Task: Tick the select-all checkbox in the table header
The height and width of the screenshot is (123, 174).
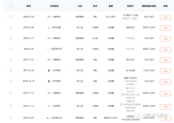Action: [11, 6]
